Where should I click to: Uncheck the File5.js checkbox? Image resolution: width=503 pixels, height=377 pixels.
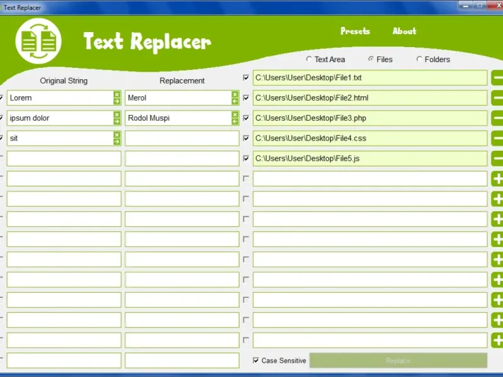point(246,158)
